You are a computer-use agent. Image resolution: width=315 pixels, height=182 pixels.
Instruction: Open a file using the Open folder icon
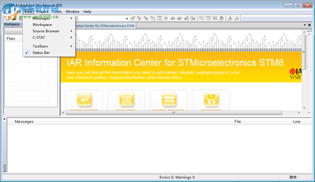pyautogui.click(x=14, y=18)
